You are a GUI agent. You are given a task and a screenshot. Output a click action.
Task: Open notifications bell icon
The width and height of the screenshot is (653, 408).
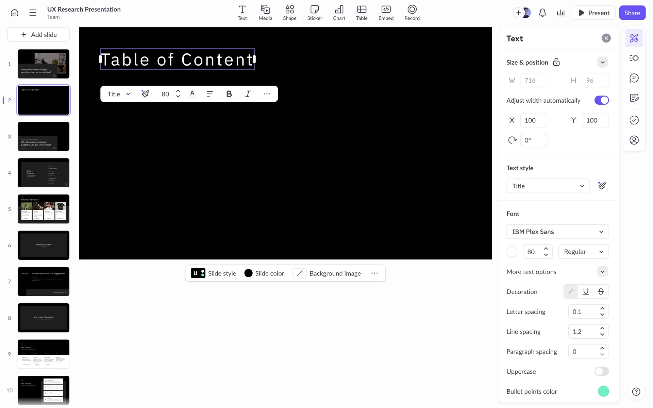click(x=542, y=13)
